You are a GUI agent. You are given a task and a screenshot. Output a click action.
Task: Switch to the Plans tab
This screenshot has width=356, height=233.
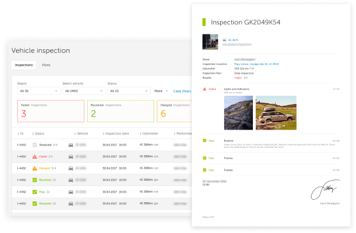(46, 65)
